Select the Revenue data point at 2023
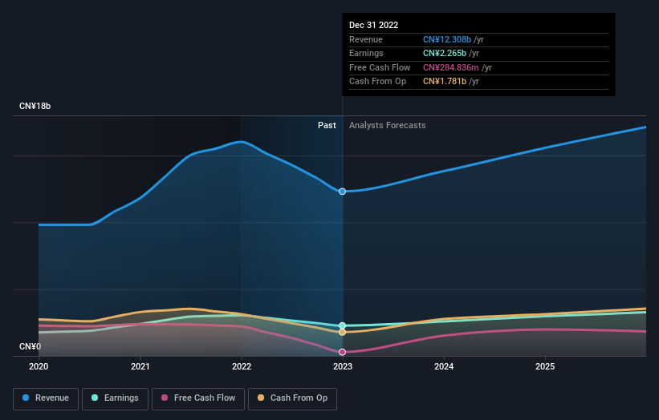659x420 pixels. (x=343, y=192)
